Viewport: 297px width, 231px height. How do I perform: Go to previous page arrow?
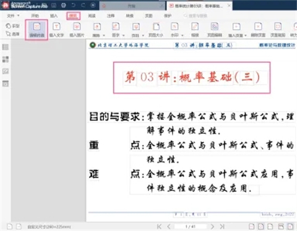169,227
